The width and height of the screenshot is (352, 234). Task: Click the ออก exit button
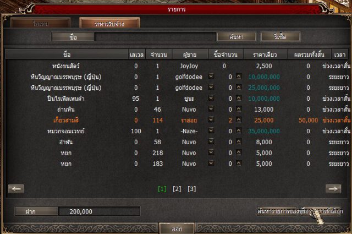tap(177, 229)
